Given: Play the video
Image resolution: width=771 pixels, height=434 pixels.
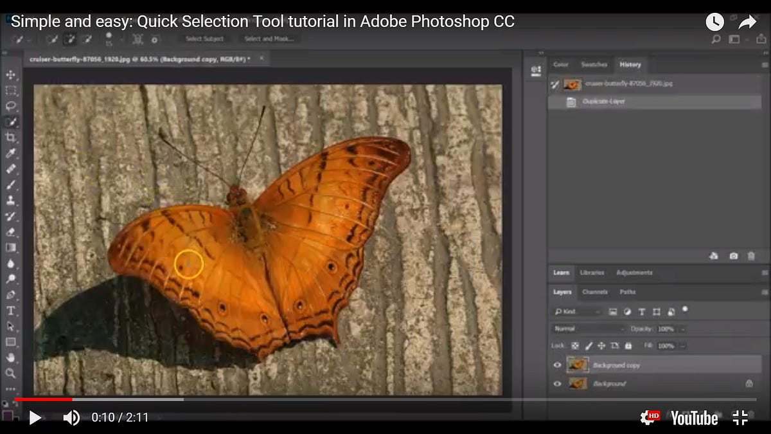Looking at the screenshot, I should pos(35,418).
